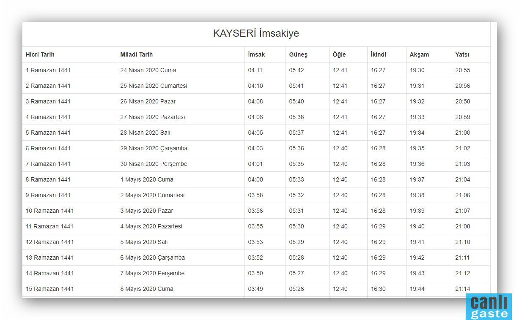
Task: Select '3 Mayıs 2020 Pazar' cell
Action: click(x=146, y=211)
